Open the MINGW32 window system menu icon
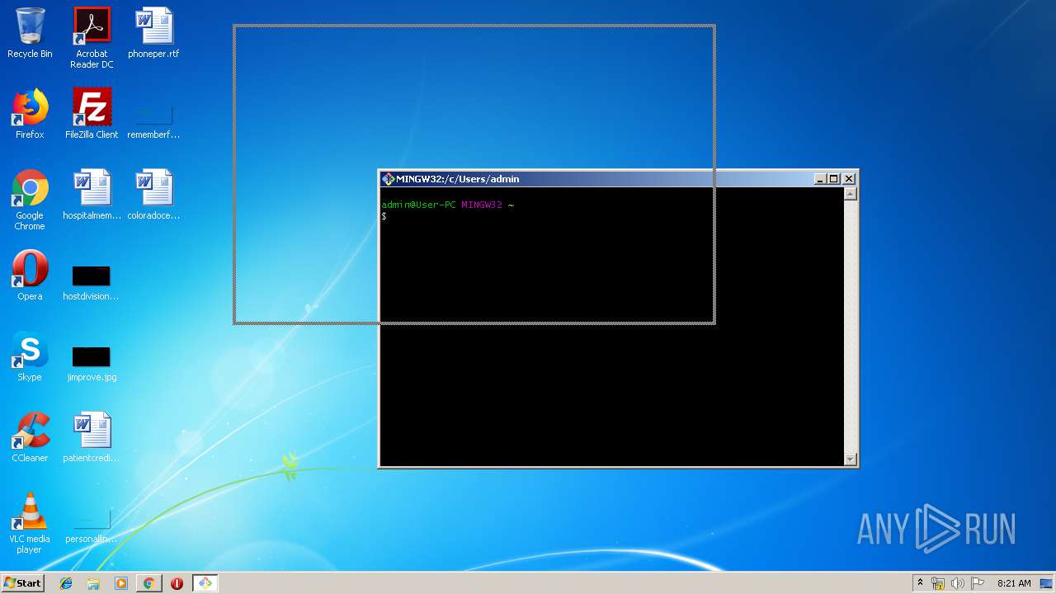Viewport: 1056px width, 594px height. coord(388,179)
